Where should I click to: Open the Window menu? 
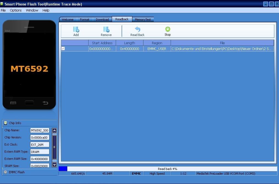coord(32,10)
